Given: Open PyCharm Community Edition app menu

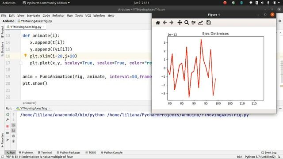Looking at the screenshot, I should [x=46, y=3].
